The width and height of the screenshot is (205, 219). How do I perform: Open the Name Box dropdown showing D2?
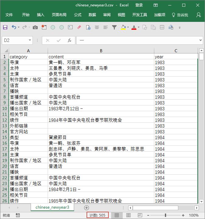(x=30, y=40)
